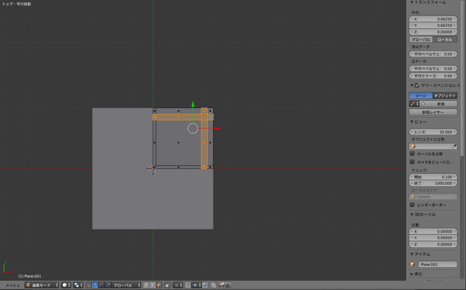
Task: Open the 編集モード mode selector
Action: point(41,285)
